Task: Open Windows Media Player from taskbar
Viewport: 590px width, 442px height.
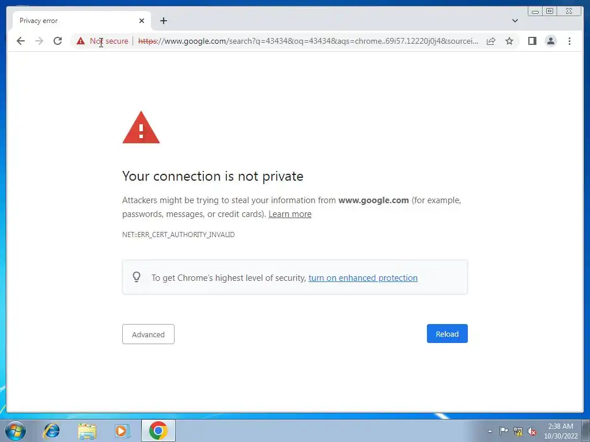Action: tap(122, 430)
